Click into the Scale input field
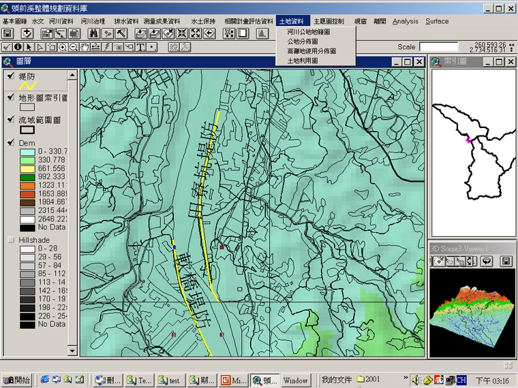Viewport: 518px width, 388px height. pyautogui.click(x=438, y=47)
